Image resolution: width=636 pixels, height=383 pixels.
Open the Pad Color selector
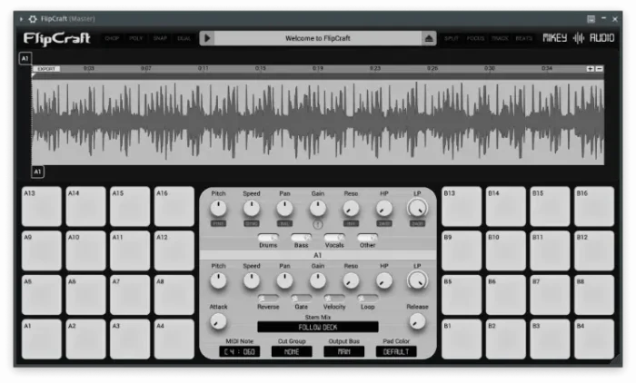(396, 351)
